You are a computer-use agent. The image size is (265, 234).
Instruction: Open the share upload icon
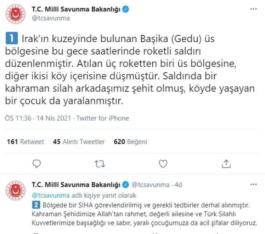click(x=226, y=163)
